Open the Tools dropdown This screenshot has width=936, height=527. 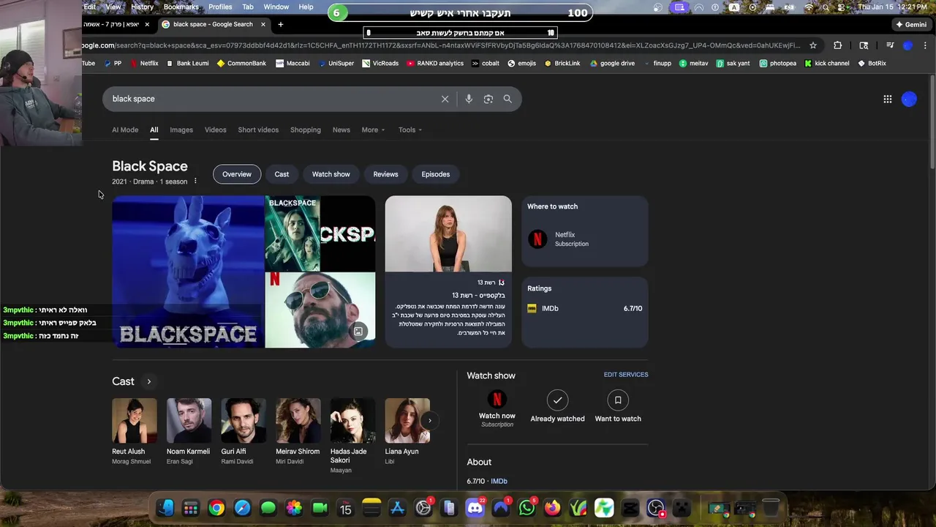(x=410, y=130)
